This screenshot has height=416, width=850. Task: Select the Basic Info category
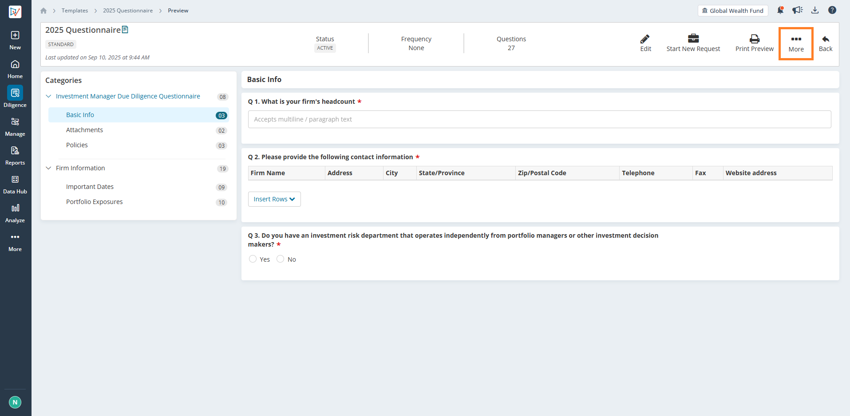point(138,115)
